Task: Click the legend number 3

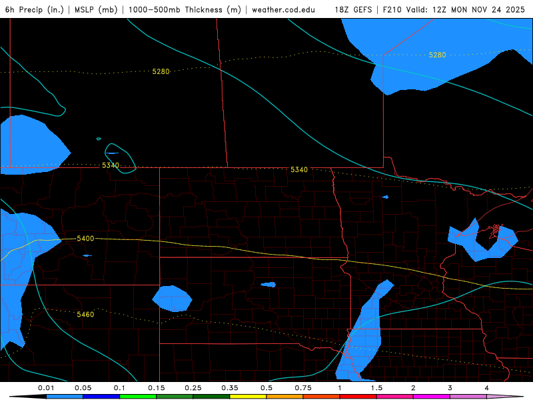Action: (x=450, y=388)
